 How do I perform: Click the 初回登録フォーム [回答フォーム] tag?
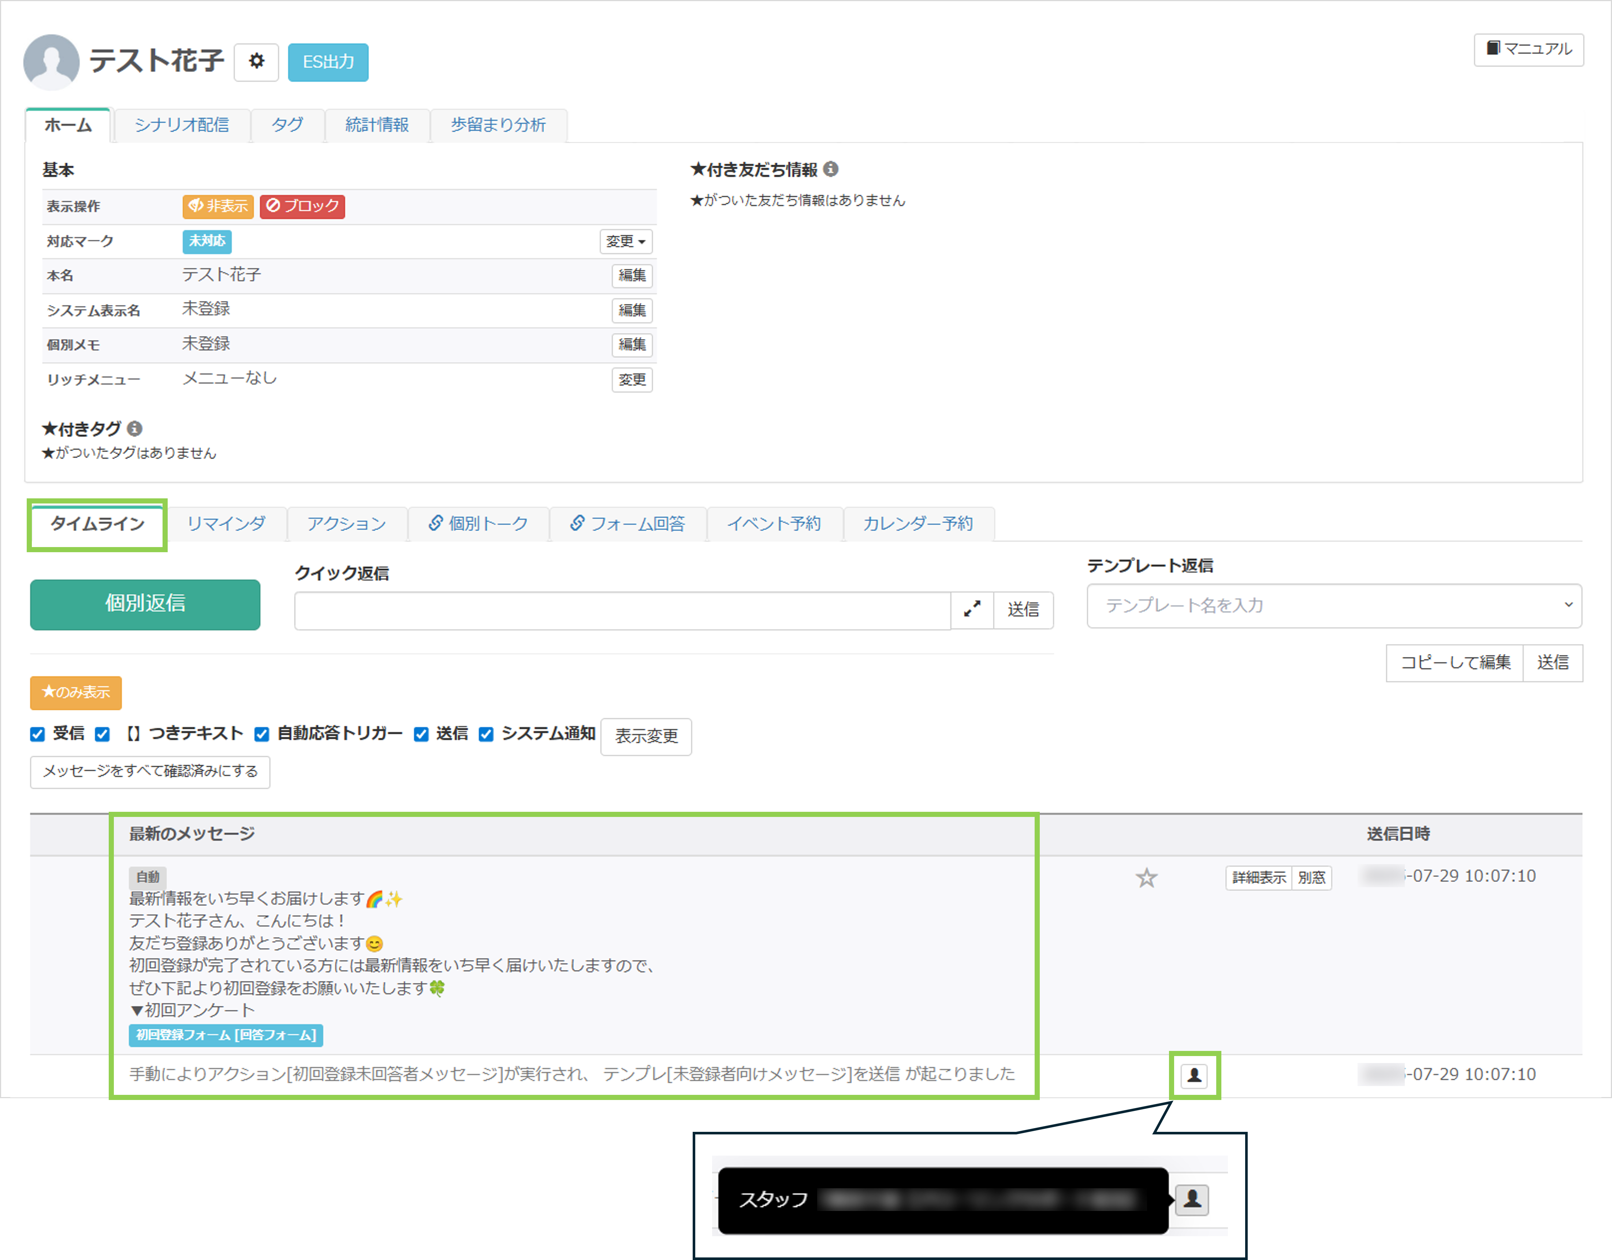pos(226,1036)
